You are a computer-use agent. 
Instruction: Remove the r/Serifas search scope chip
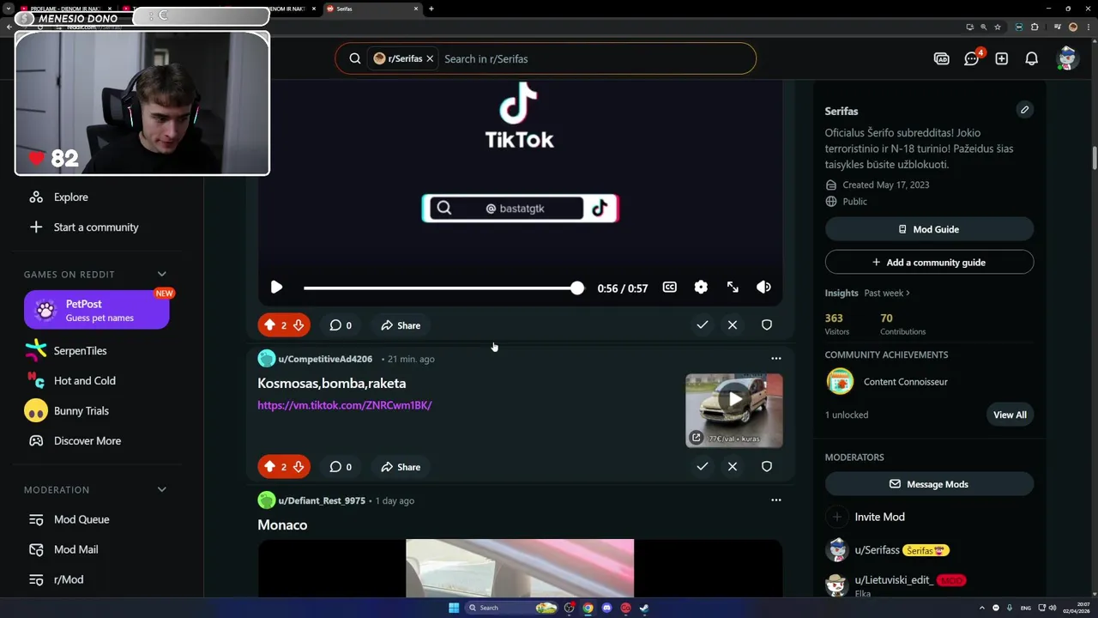pyautogui.click(x=430, y=58)
